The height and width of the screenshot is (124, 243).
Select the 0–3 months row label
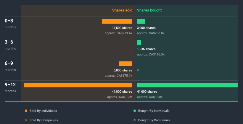[10, 24]
